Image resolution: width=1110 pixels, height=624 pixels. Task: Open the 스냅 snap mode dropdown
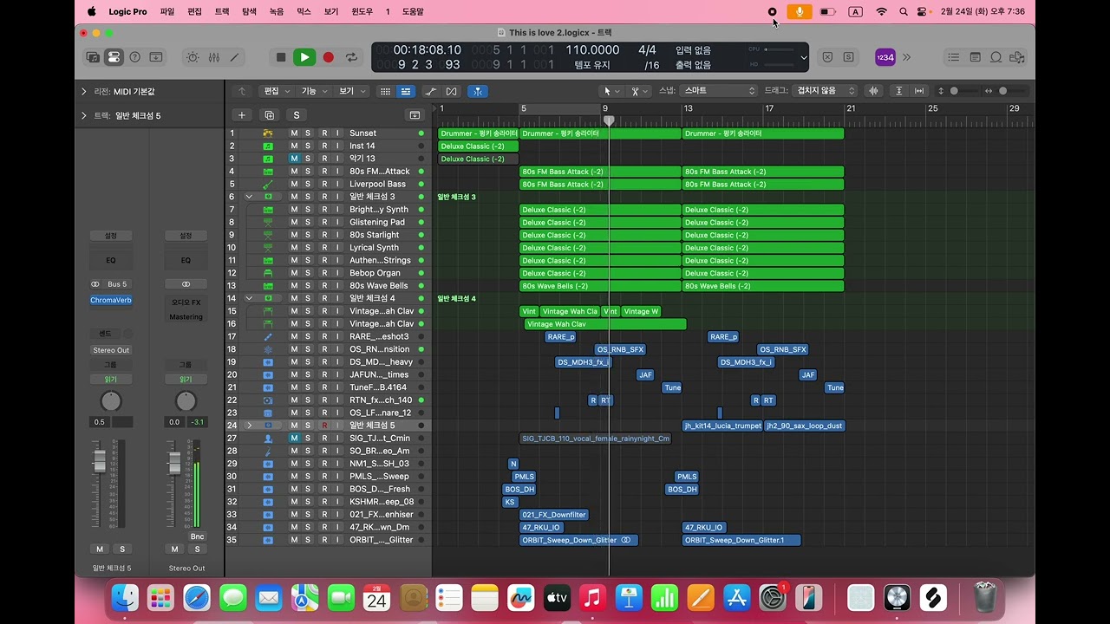(719, 91)
